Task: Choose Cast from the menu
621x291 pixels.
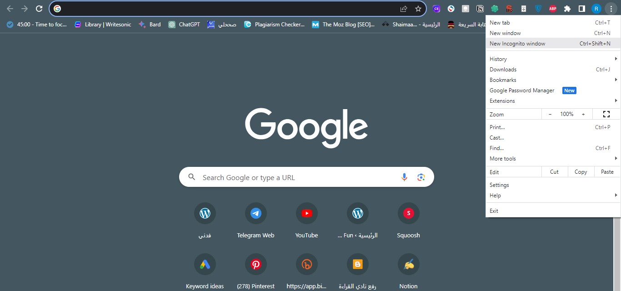Action: 553,138
